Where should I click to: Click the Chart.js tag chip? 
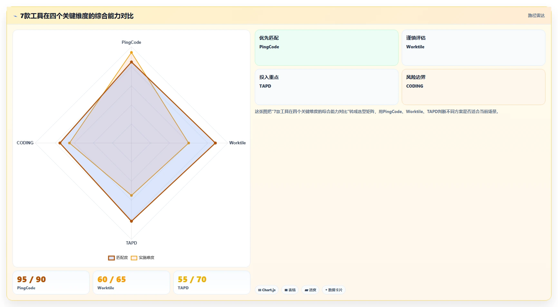click(267, 290)
